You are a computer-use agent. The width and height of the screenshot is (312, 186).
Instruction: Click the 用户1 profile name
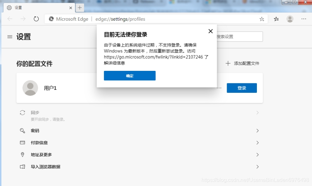point(50,88)
